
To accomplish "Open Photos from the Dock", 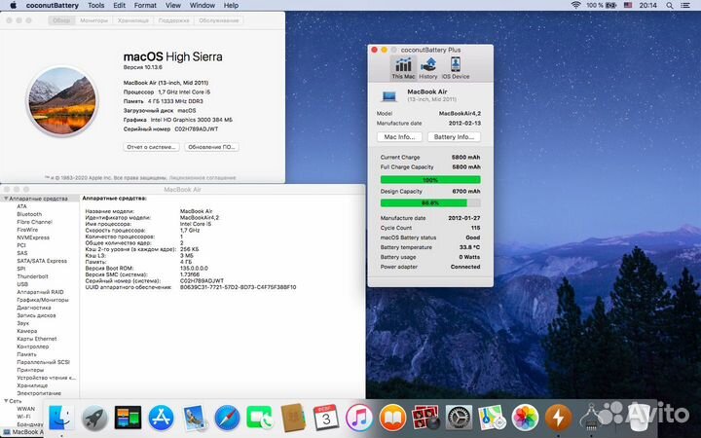I will click(x=525, y=418).
